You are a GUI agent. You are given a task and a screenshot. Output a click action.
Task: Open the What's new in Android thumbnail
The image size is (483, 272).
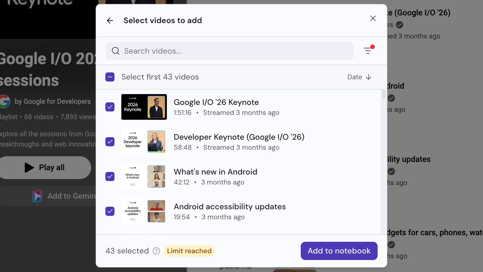pos(144,176)
